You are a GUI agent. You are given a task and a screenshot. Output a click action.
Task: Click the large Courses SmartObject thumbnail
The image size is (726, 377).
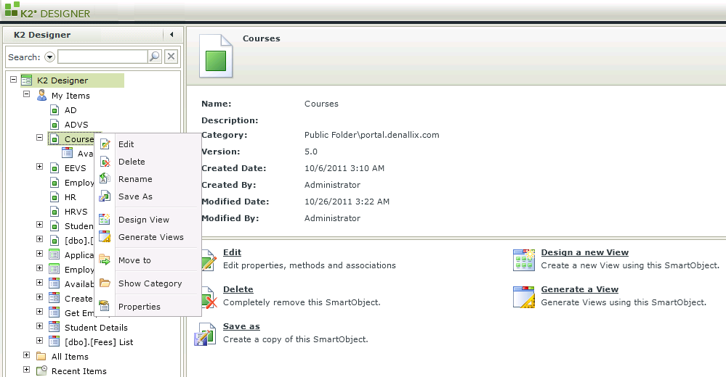[216, 55]
